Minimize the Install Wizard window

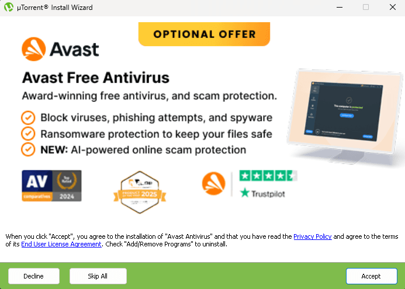coord(340,7)
